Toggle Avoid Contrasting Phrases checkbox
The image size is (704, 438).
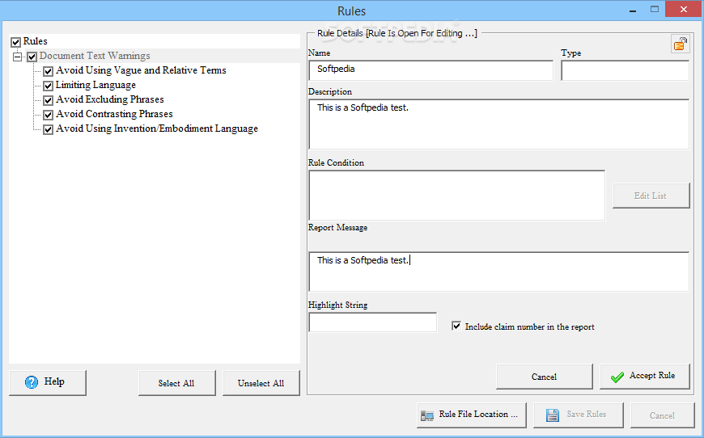48,115
